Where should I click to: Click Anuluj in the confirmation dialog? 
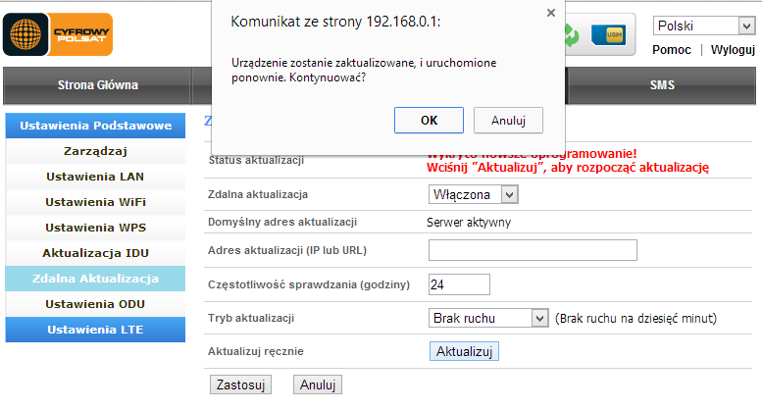508,120
